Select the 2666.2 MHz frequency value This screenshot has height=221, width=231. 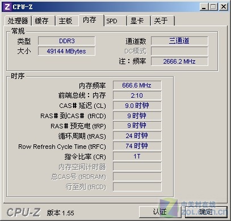(x=179, y=61)
